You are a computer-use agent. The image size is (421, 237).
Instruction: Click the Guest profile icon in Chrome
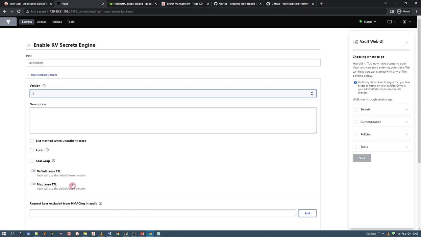click(x=399, y=12)
